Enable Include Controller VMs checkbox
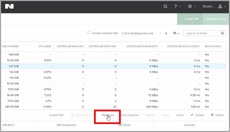The width and height of the screenshot is (230, 132). (89, 33)
